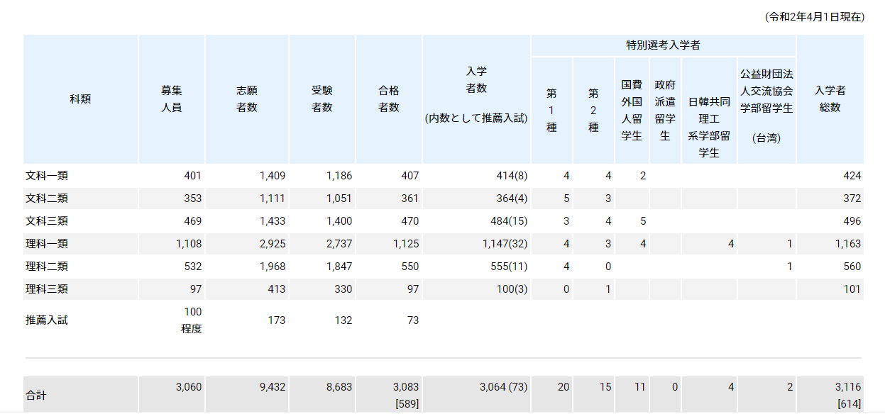The image size is (885, 414).
Task: Select the 国費外国人留学生 column header
Action: [632, 111]
